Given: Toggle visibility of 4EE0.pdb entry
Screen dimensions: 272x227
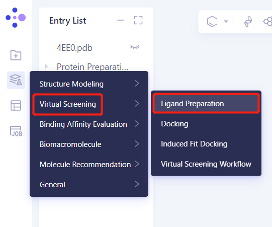Looking at the screenshot, I should [x=135, y=47].
